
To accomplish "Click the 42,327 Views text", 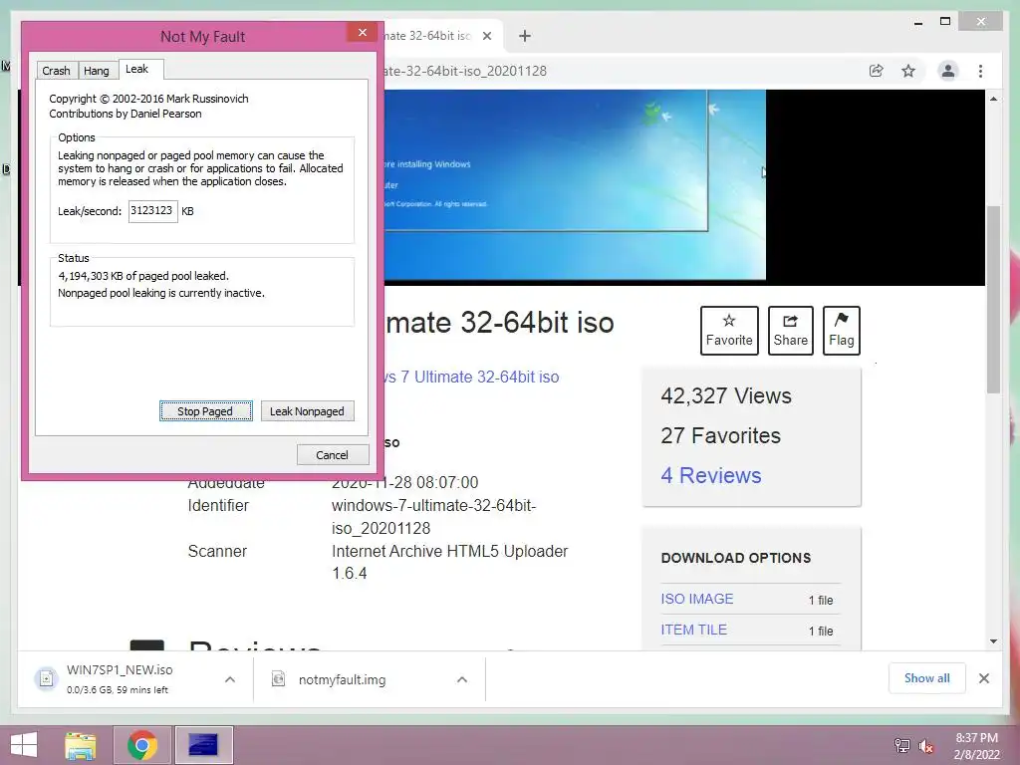I will [726, 395].
